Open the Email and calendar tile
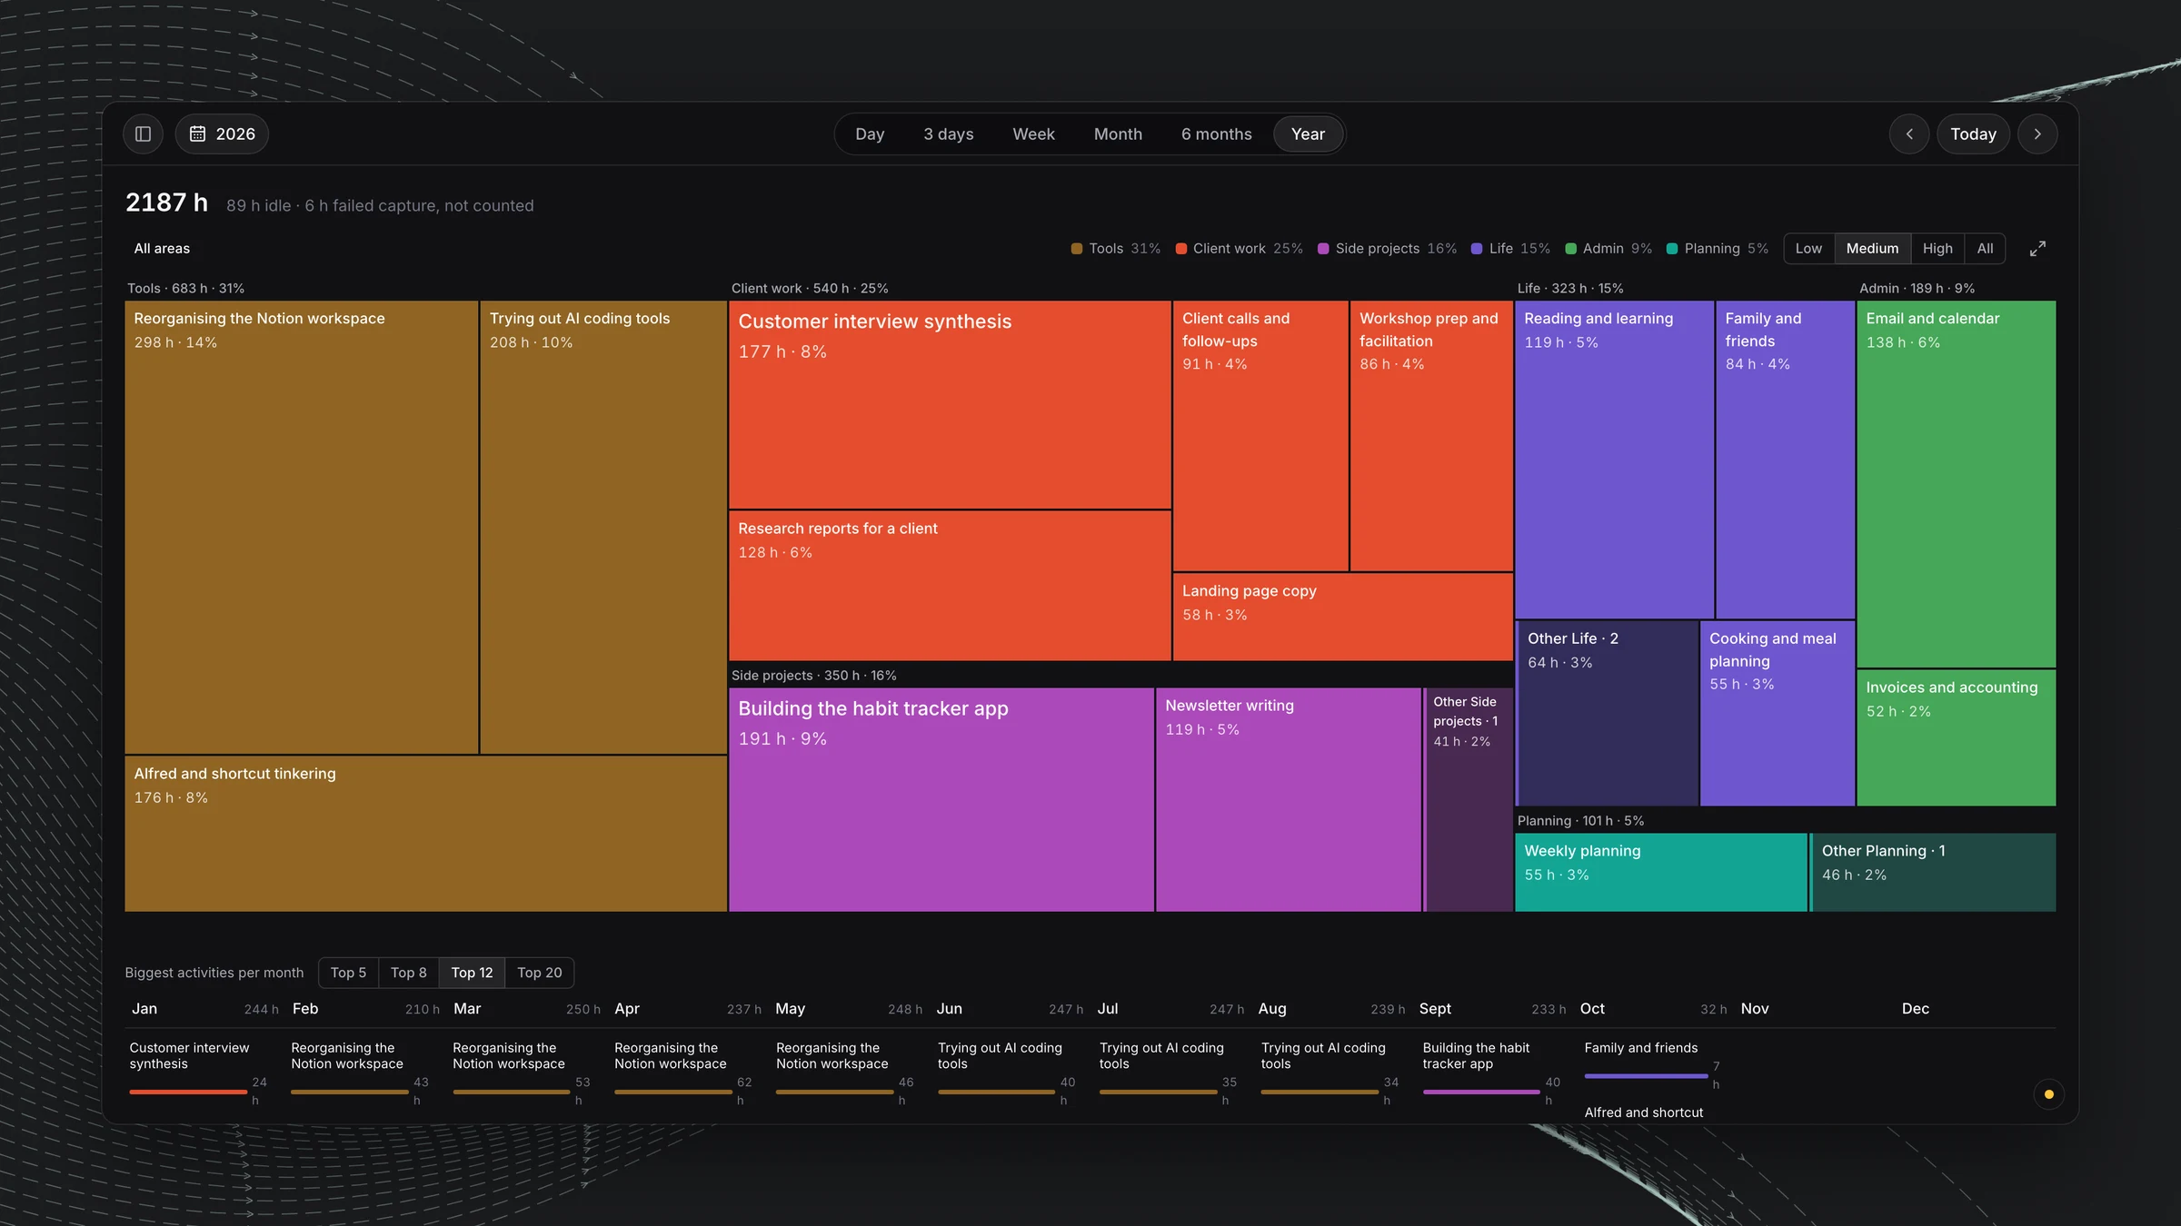2181x1226 pixels. pyautogui.click(x=1956, y=484)
